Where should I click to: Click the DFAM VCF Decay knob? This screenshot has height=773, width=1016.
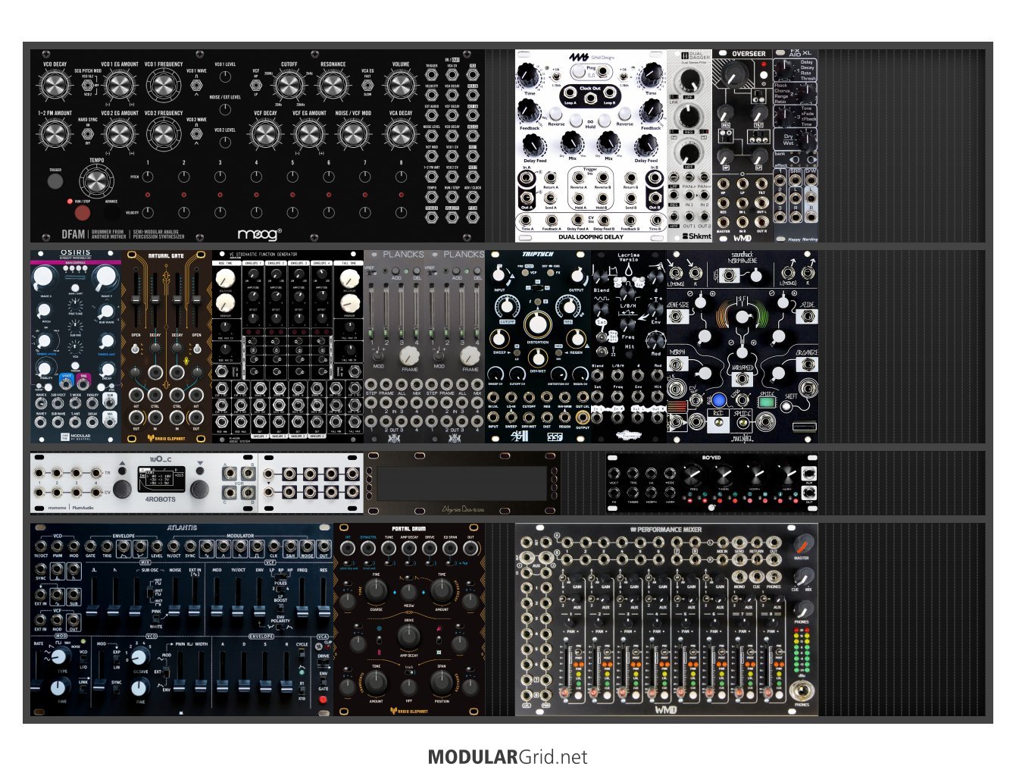[x=265, y=135]
